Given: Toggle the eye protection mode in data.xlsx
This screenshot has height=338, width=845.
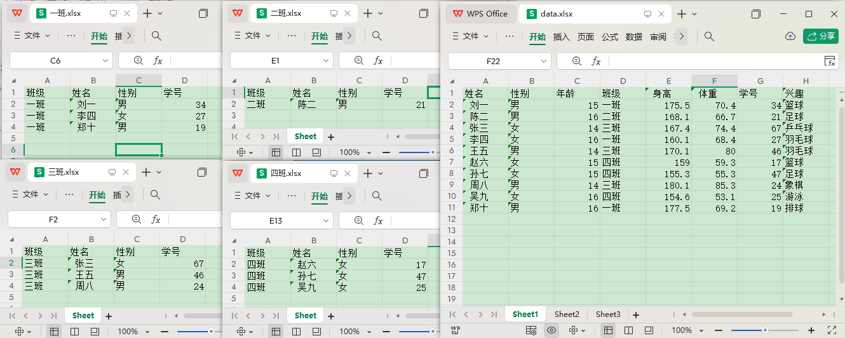Looking at the screenshot, I should [551, 330].
